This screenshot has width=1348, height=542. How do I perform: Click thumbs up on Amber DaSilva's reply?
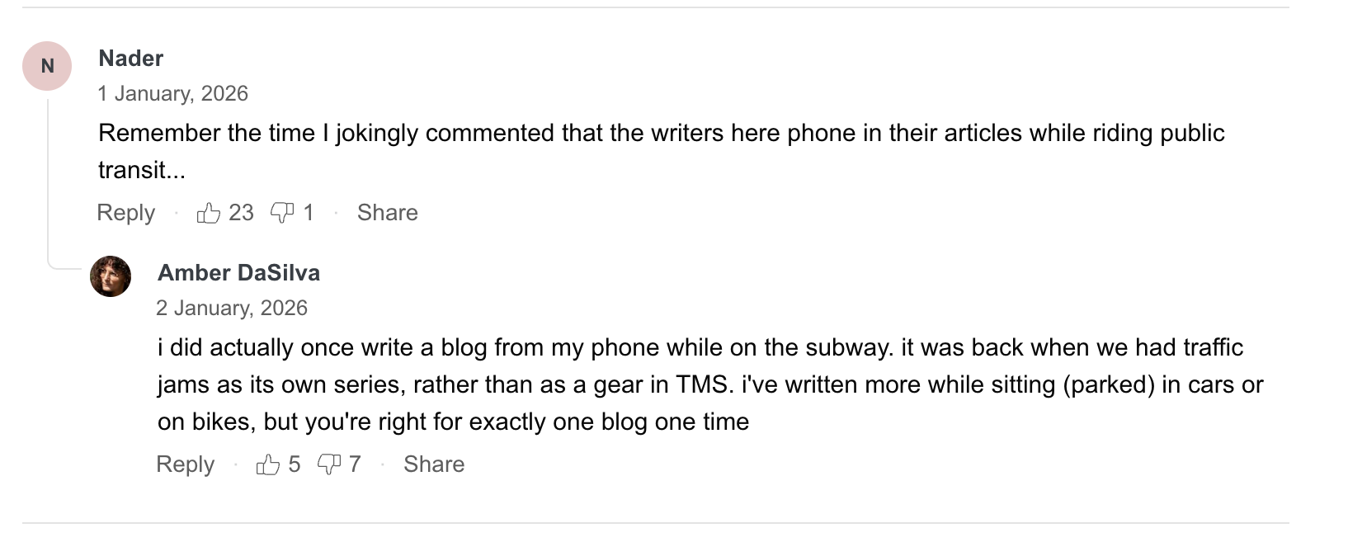pyautogui.click(x=268, y=464)
